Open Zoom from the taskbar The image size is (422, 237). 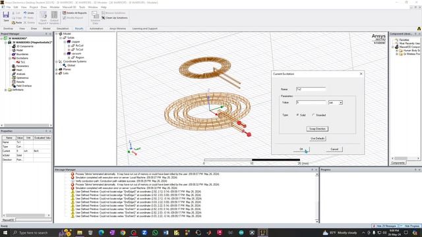(x=144, y=232)
